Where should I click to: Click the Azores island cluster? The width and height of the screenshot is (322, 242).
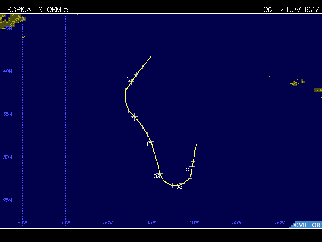(298, 82)
